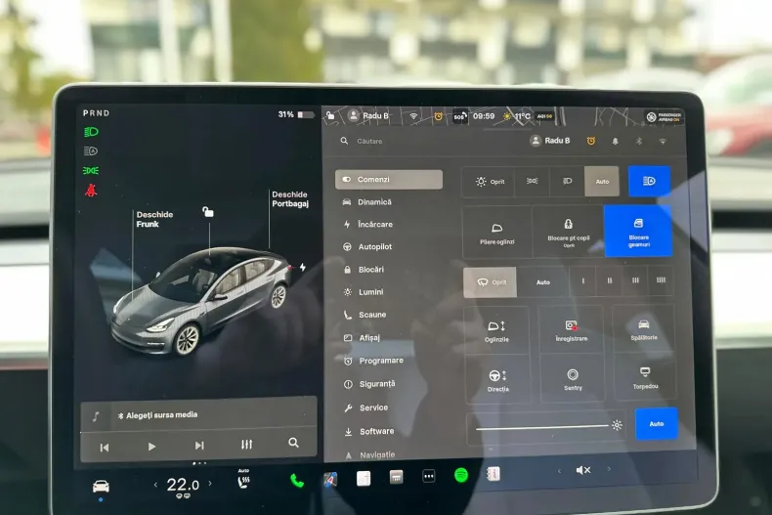Open the Dinamică settings section
Screen dimensions: 772x515
(367, 202)
